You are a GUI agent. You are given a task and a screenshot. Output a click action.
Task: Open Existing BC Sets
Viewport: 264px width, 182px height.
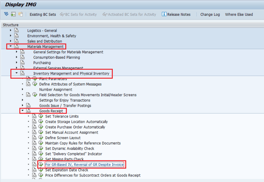[43, 14]
